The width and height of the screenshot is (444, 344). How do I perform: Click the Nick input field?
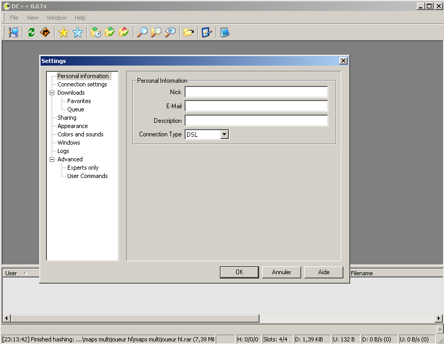click(x=256, y=92)
